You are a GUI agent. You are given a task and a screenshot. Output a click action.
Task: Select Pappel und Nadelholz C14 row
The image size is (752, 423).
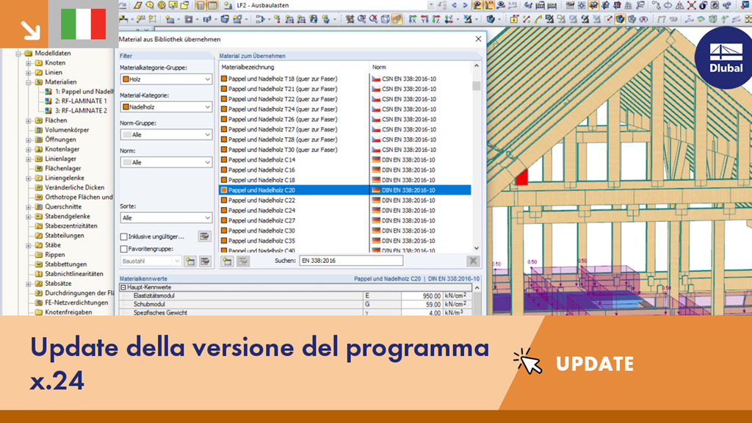coord(345,159)
